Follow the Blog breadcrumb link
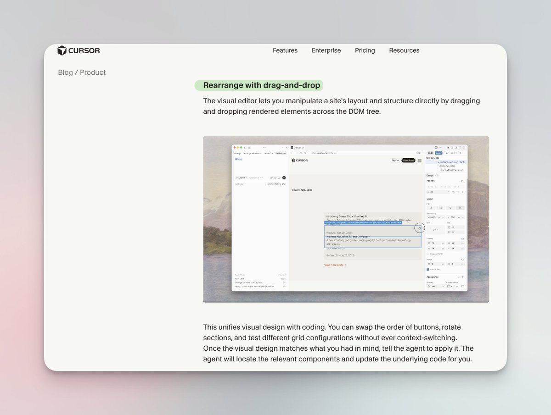The width and height of the screenshot is (551, 415). point(65,72)
